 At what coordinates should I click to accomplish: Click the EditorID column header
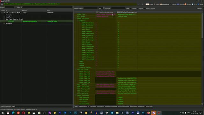[34, 11]
